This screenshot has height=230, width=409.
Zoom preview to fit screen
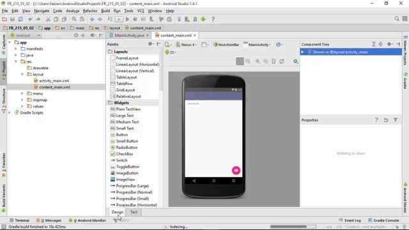click(240, 61)
